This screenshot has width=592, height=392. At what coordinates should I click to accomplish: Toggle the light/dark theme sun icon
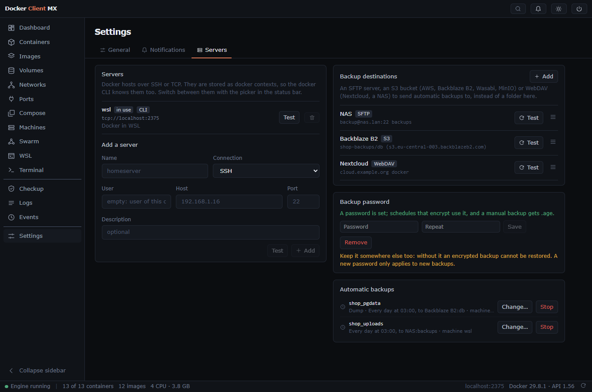559,9
